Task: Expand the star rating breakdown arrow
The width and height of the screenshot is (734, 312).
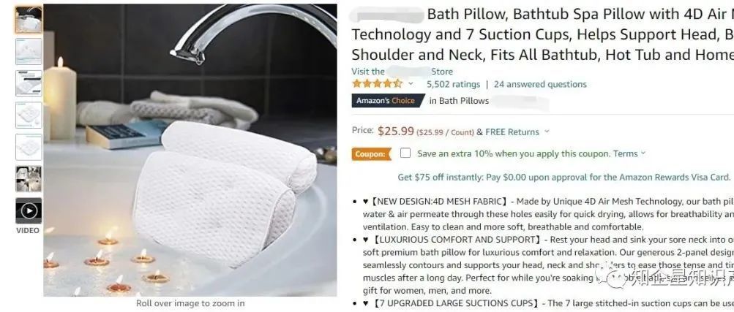Action: pyautogui.click(x=411, y=84)
